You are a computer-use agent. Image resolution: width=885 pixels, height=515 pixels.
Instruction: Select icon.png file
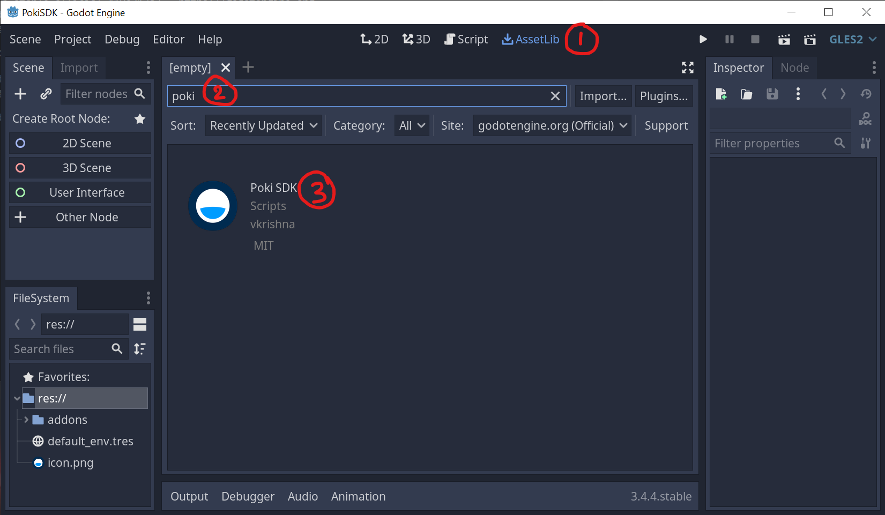pos(70,462)
